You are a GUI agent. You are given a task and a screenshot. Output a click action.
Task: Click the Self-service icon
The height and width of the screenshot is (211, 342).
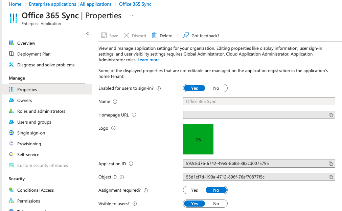click(x=12, y=154)
